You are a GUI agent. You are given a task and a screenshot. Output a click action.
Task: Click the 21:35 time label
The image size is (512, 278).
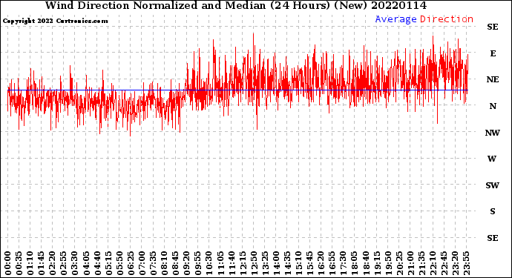(421, 263)
